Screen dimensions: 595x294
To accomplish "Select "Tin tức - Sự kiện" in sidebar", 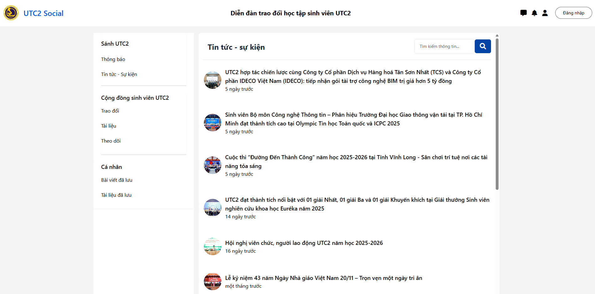I will pyautogui.click(x=119, y=74).
